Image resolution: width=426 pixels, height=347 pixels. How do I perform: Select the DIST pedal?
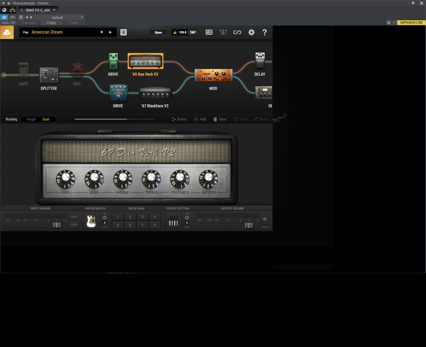pos(77,71)
